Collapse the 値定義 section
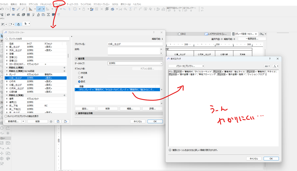 click(76, 59)
